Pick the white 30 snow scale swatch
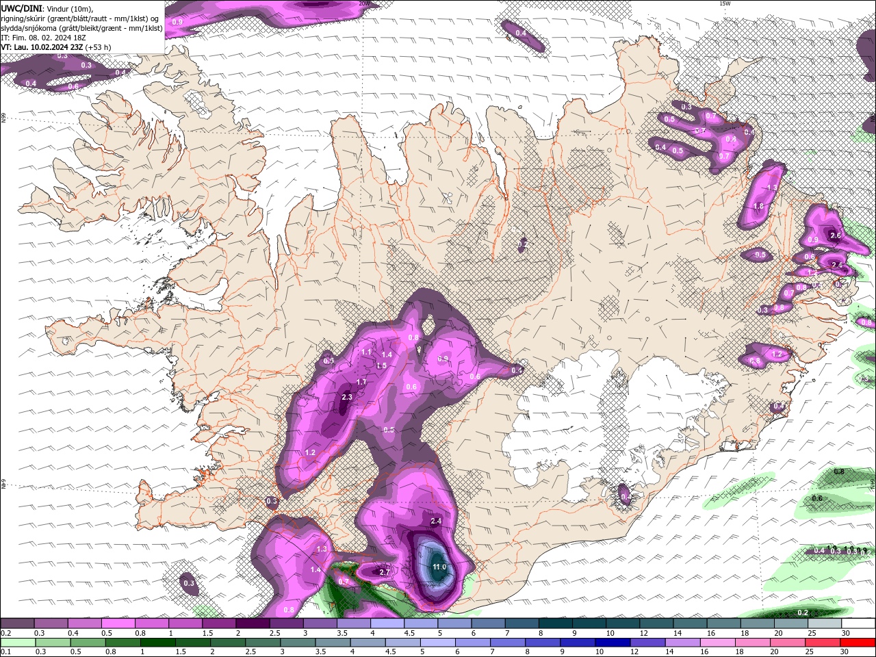The width and height of the screenshot is (876, 657). coord(858,623)
